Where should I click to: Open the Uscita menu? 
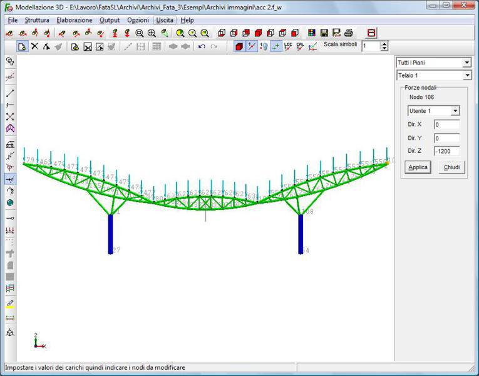[165, 20]
